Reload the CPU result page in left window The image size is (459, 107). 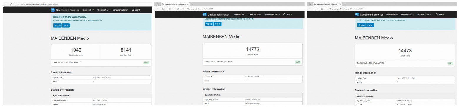[x=11, y=4]
